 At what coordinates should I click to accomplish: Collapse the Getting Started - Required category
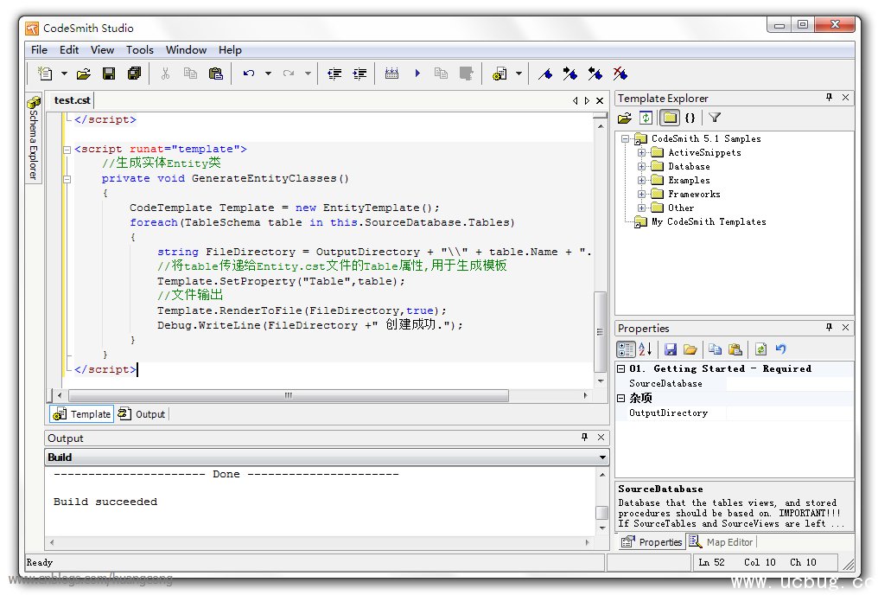click(x=621, y=368)
